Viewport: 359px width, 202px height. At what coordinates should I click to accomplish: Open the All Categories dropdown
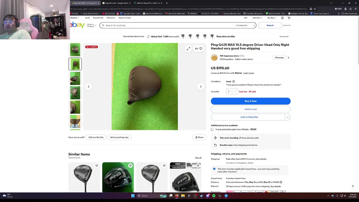(245, 25)
